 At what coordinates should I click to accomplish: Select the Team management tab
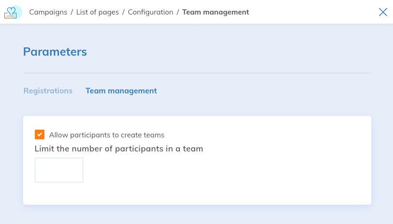[x=121, y=90]
